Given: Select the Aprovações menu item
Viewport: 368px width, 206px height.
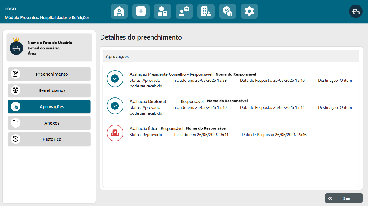Looking at the screenshot, I should click(49, 107).
